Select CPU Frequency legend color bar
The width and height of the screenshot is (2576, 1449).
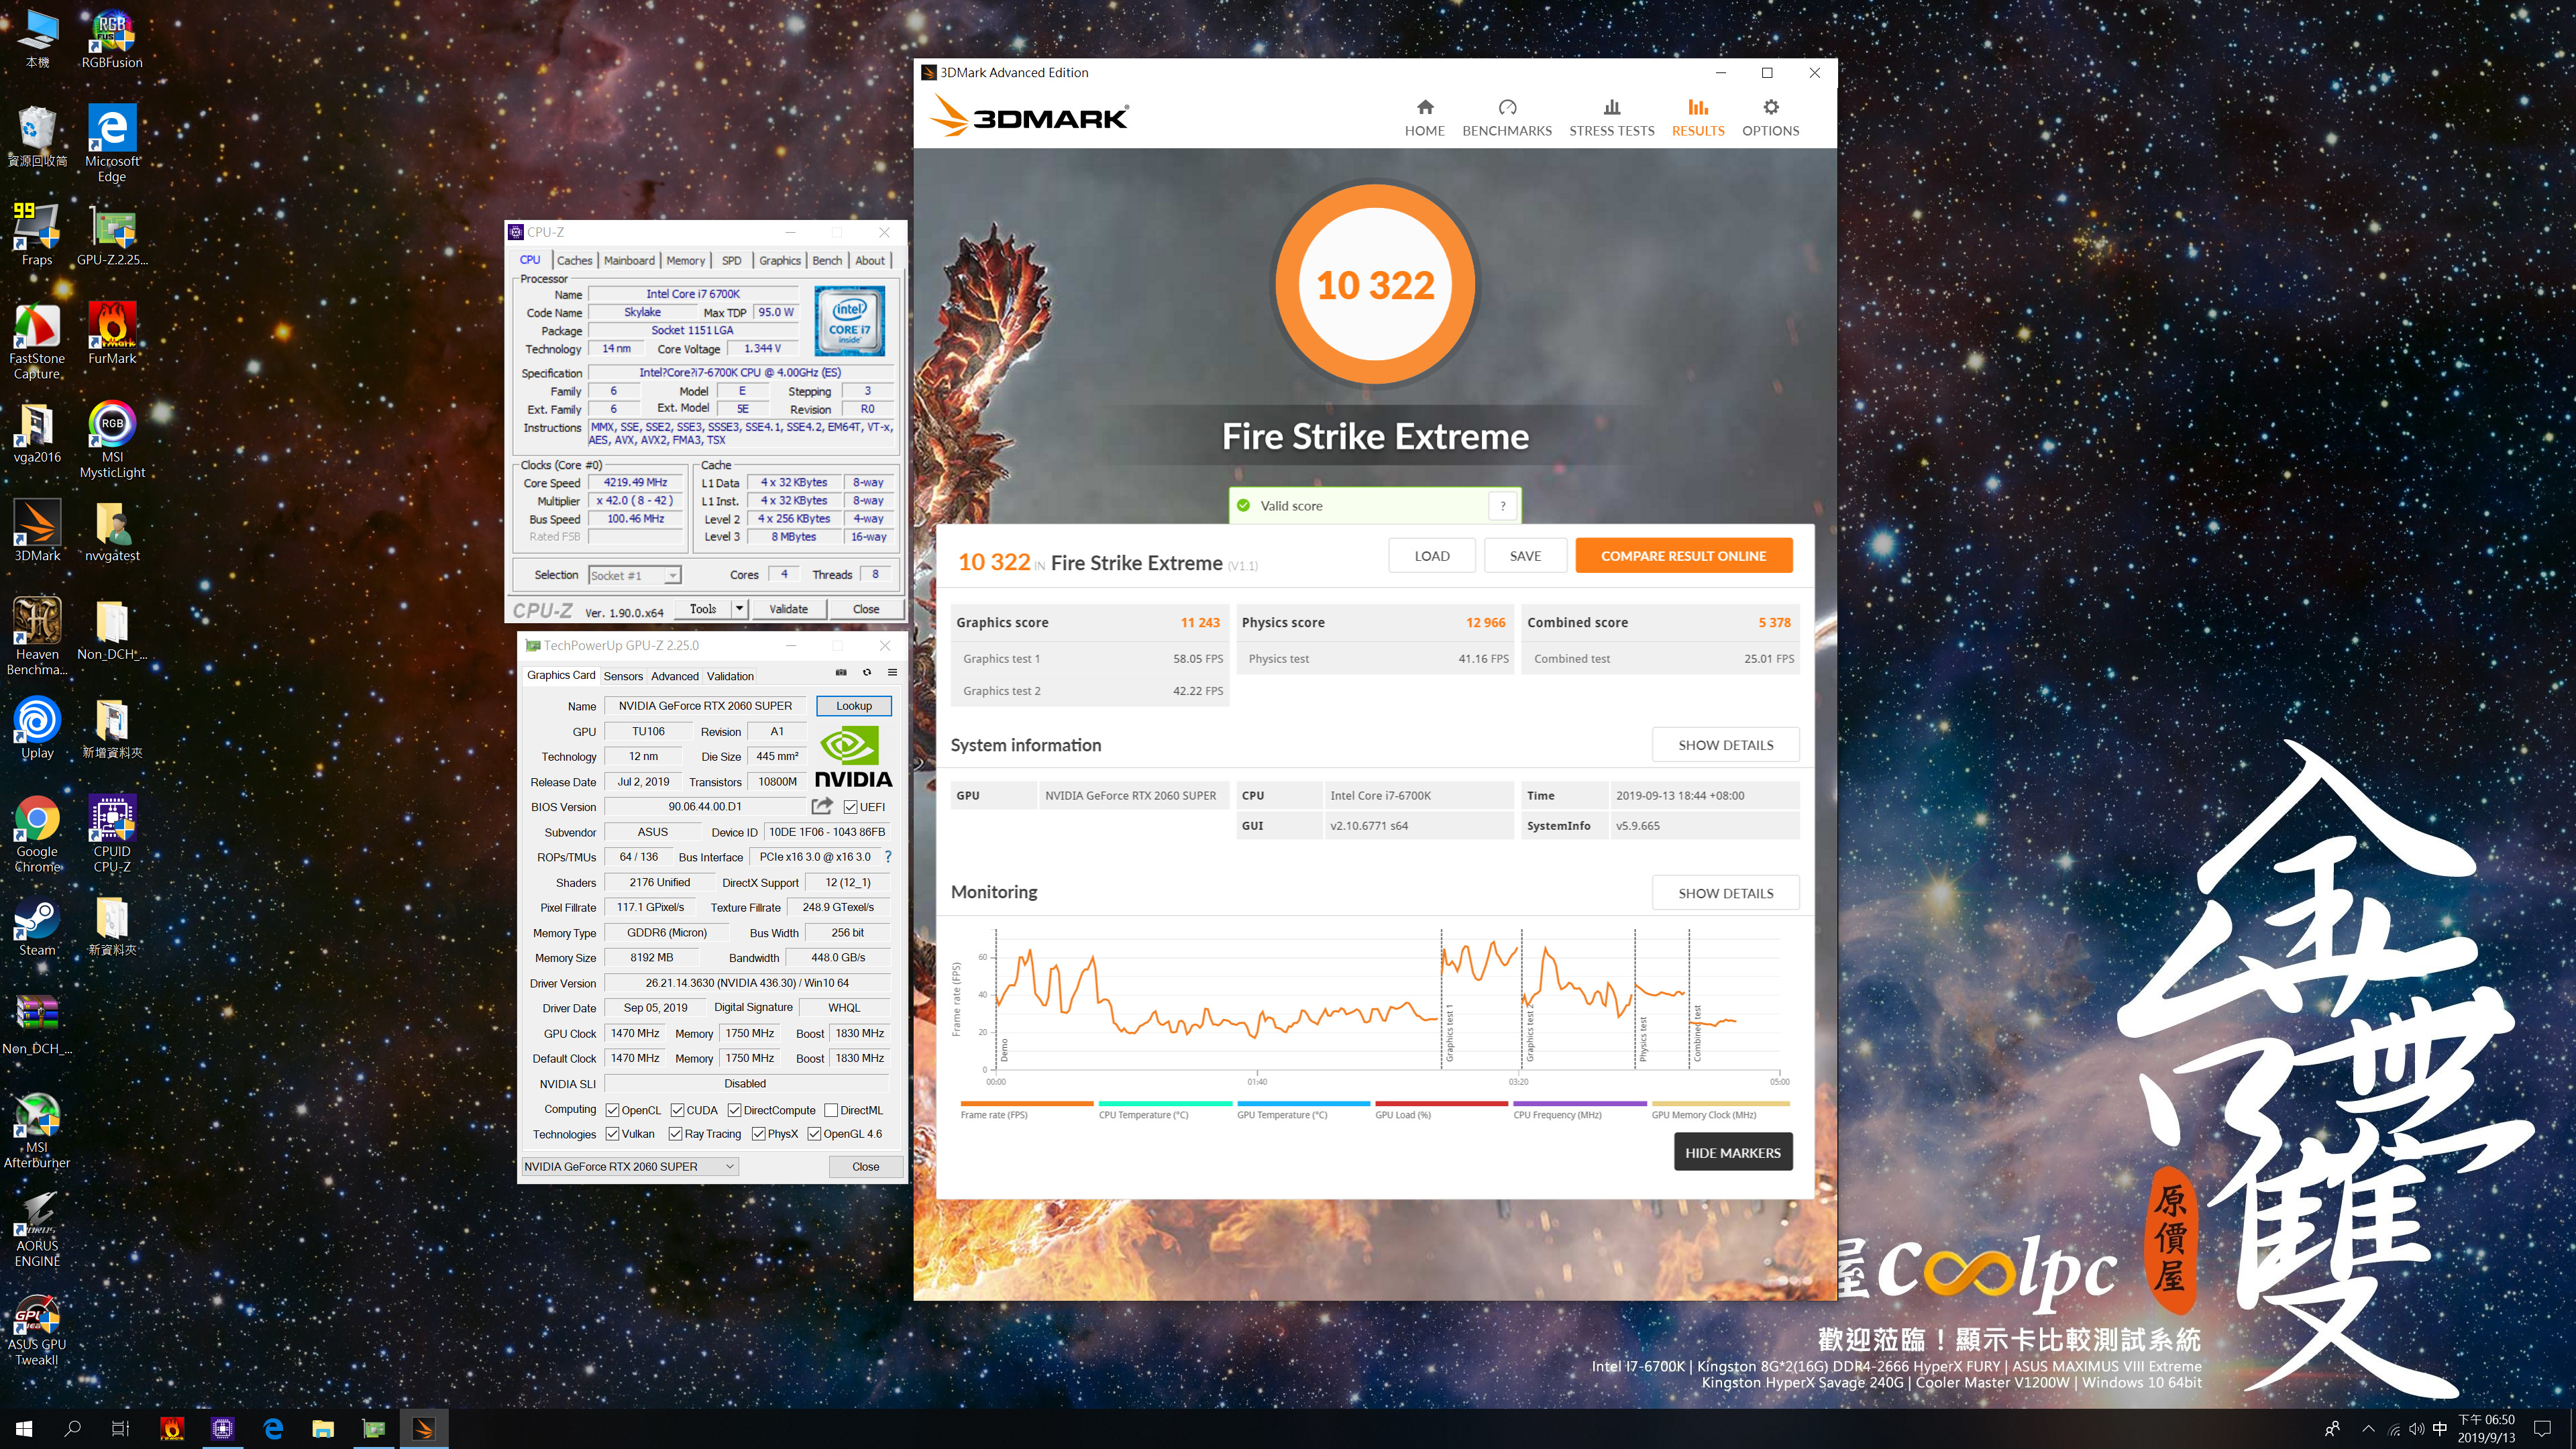pos(1580,1104)
